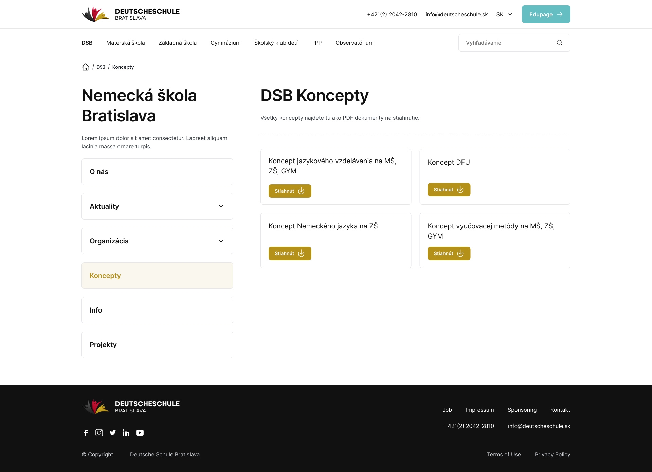The width and height of the screenshot is (652, 472).
Task: Download Koncept Nemeckého jazyka na ZŠ
Action: (290, 253)
